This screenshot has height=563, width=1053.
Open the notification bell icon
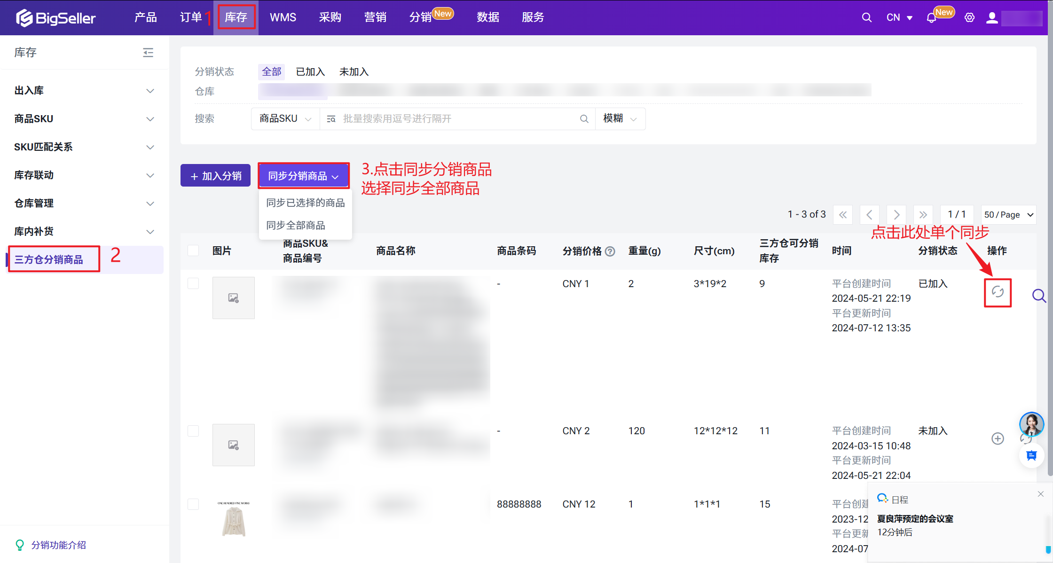coord(931,18)
